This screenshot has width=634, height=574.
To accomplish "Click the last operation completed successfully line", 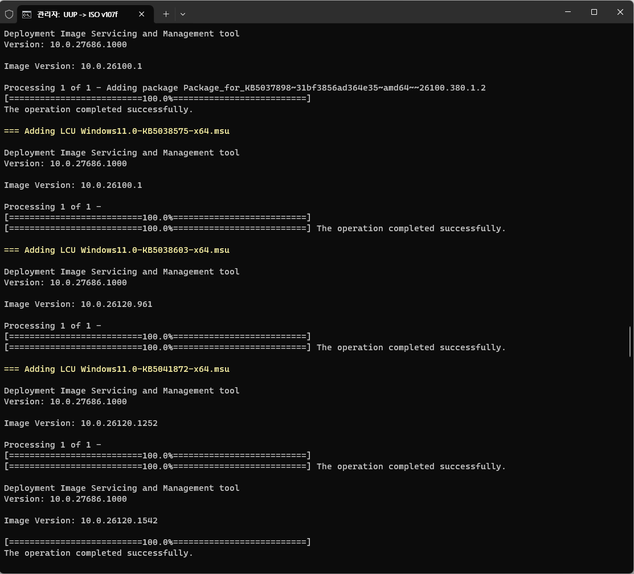I will pyautogui.click(x=98, y=553).
